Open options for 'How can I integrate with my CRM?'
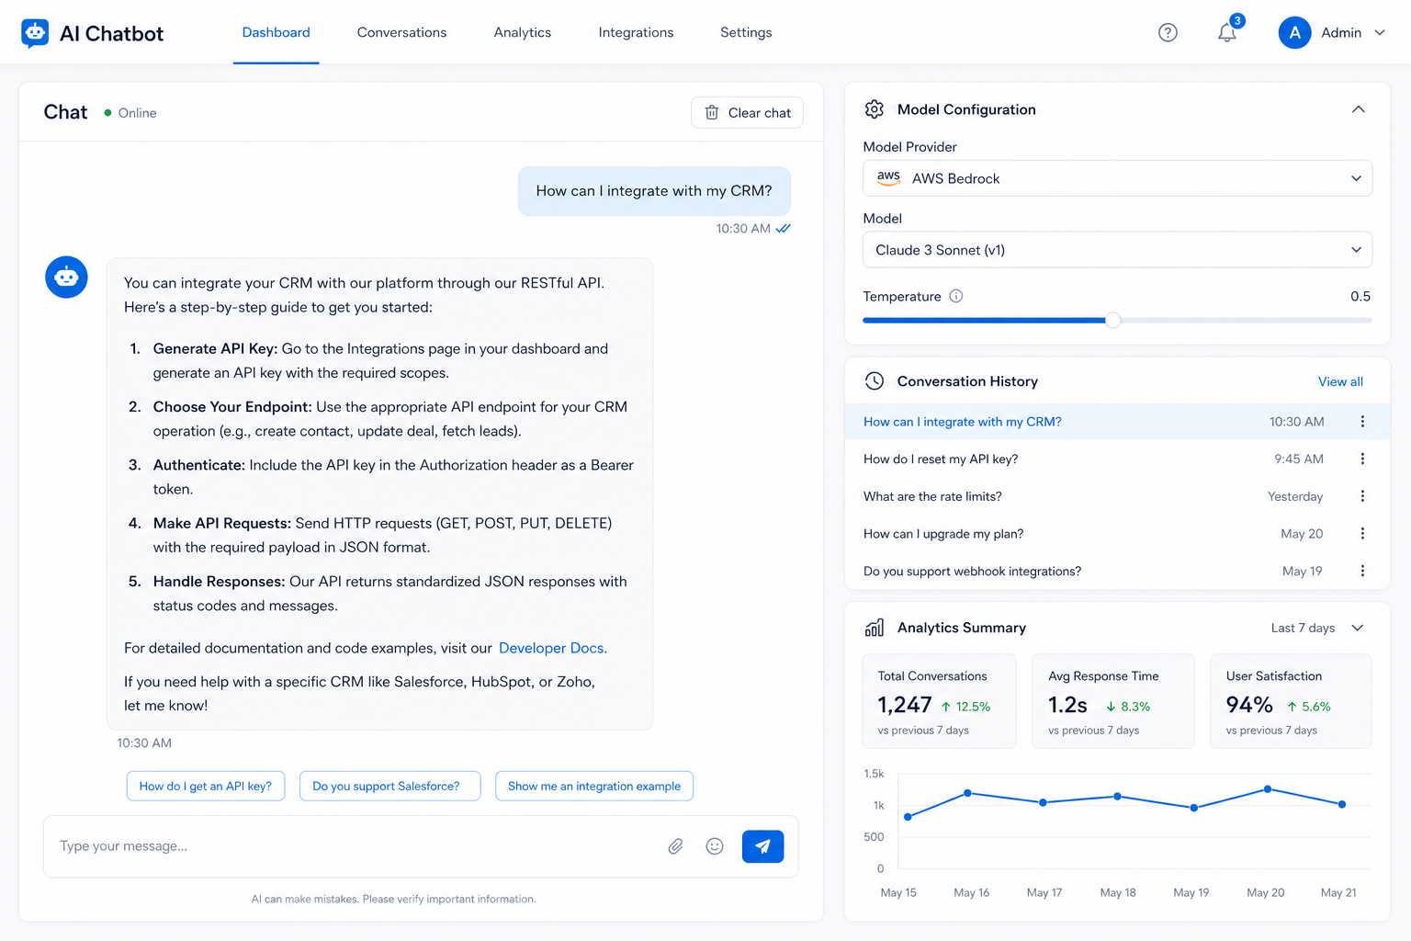 1362,422
